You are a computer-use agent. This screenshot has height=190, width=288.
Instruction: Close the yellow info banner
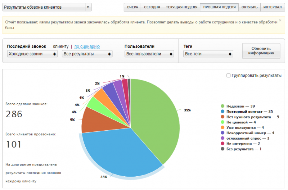pos(280,20)
